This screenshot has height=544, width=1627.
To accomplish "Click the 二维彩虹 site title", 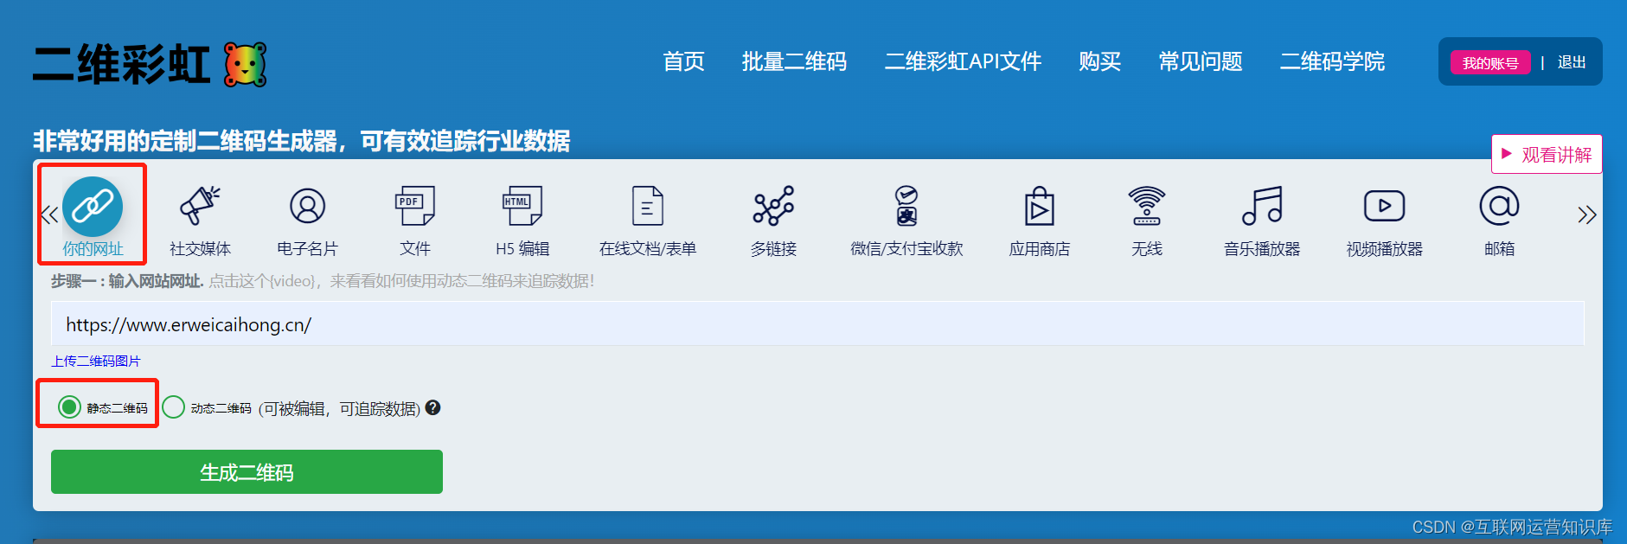I will 121,65.
